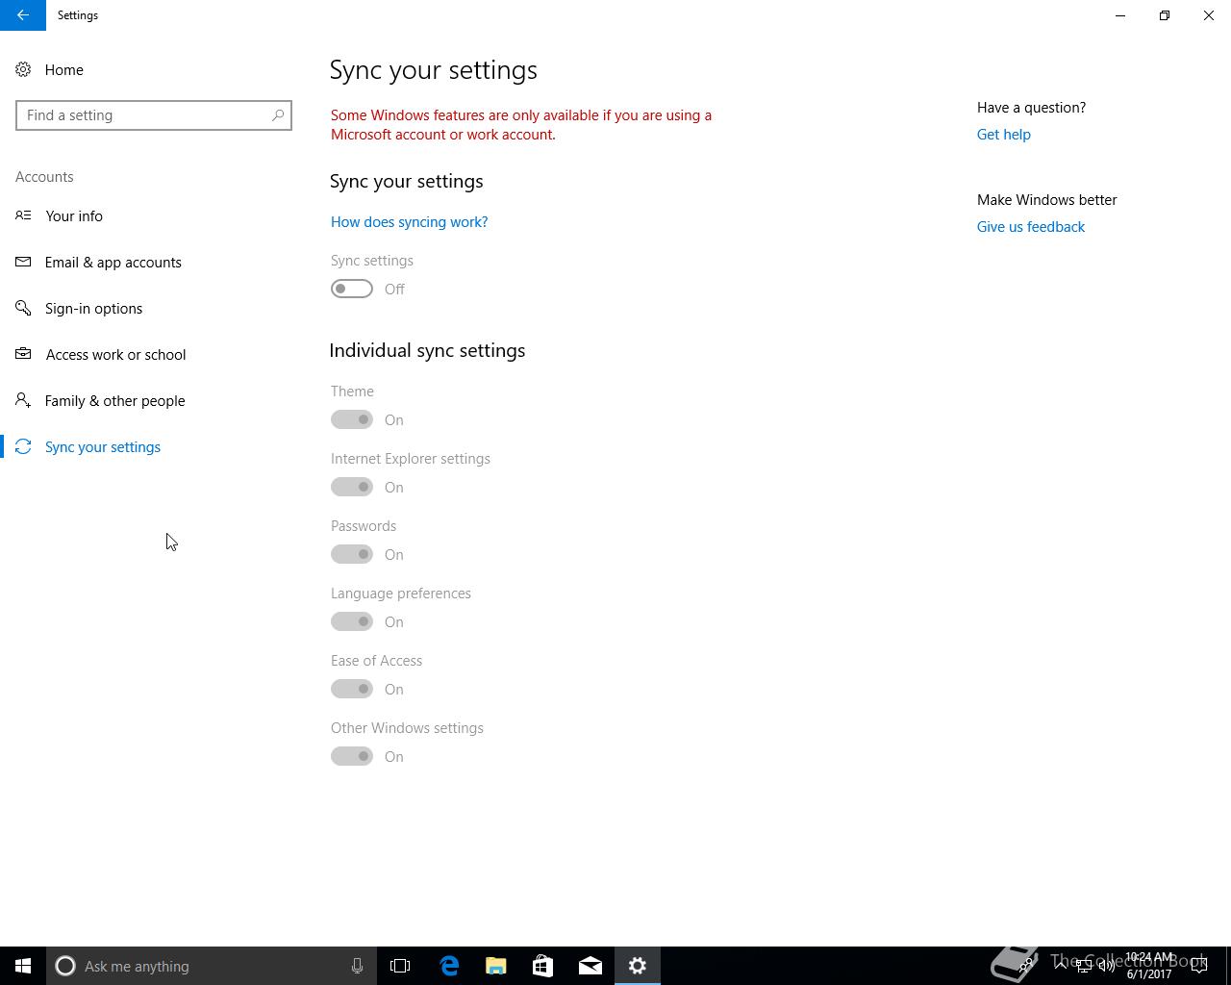Viewport: 1231px width, 985px height.
Task: Click the Access work or school briefcase icon
Action: pyautogui.click(x=23, y=354)
